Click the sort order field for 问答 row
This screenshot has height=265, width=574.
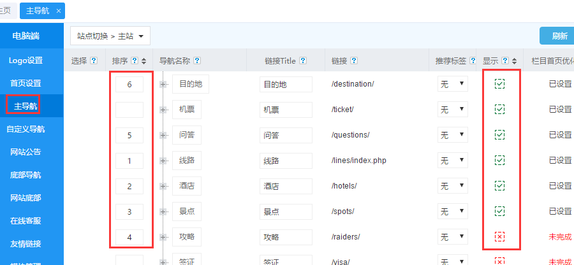click(129, 135)
